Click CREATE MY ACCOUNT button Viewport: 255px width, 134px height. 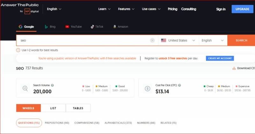tap(220, 58)
